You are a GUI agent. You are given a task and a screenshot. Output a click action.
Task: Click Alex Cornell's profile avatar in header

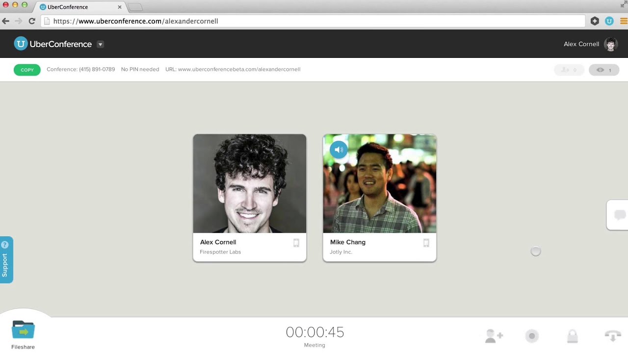pyautogui.click(x=610, y=44)
